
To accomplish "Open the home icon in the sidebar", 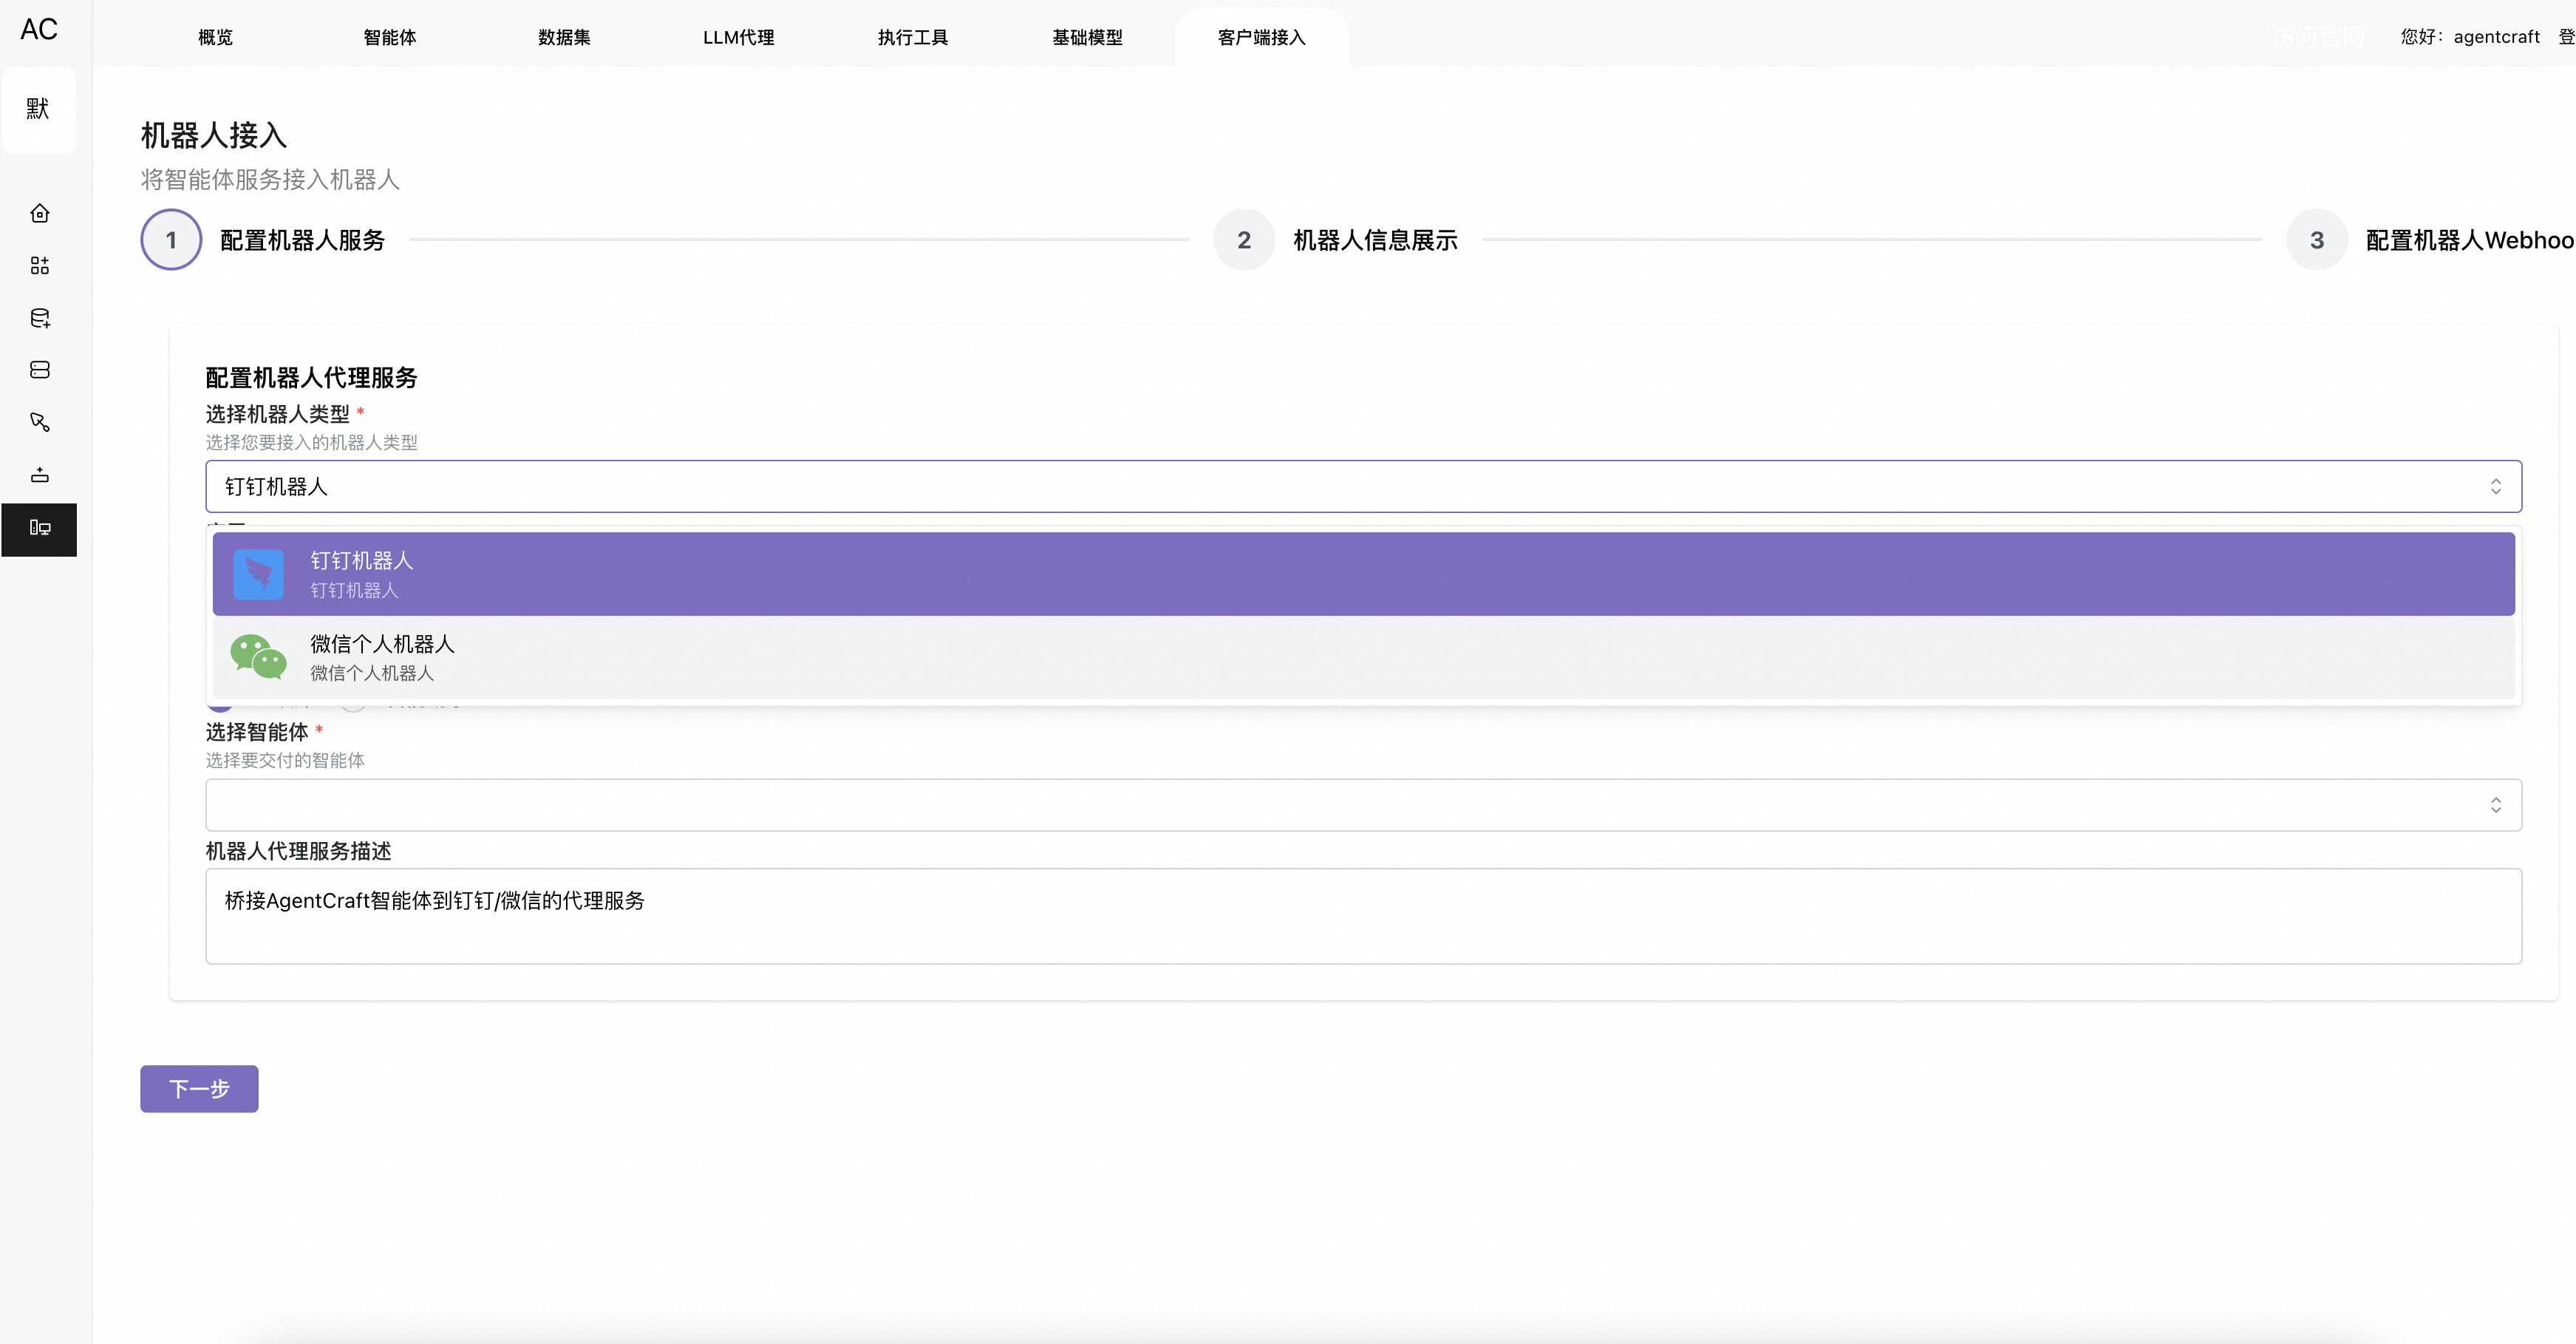I will click(x=40, y=213).
